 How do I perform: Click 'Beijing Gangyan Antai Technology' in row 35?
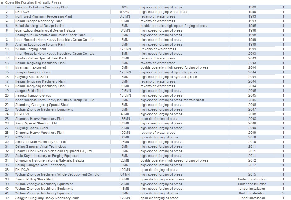[41, 165]
